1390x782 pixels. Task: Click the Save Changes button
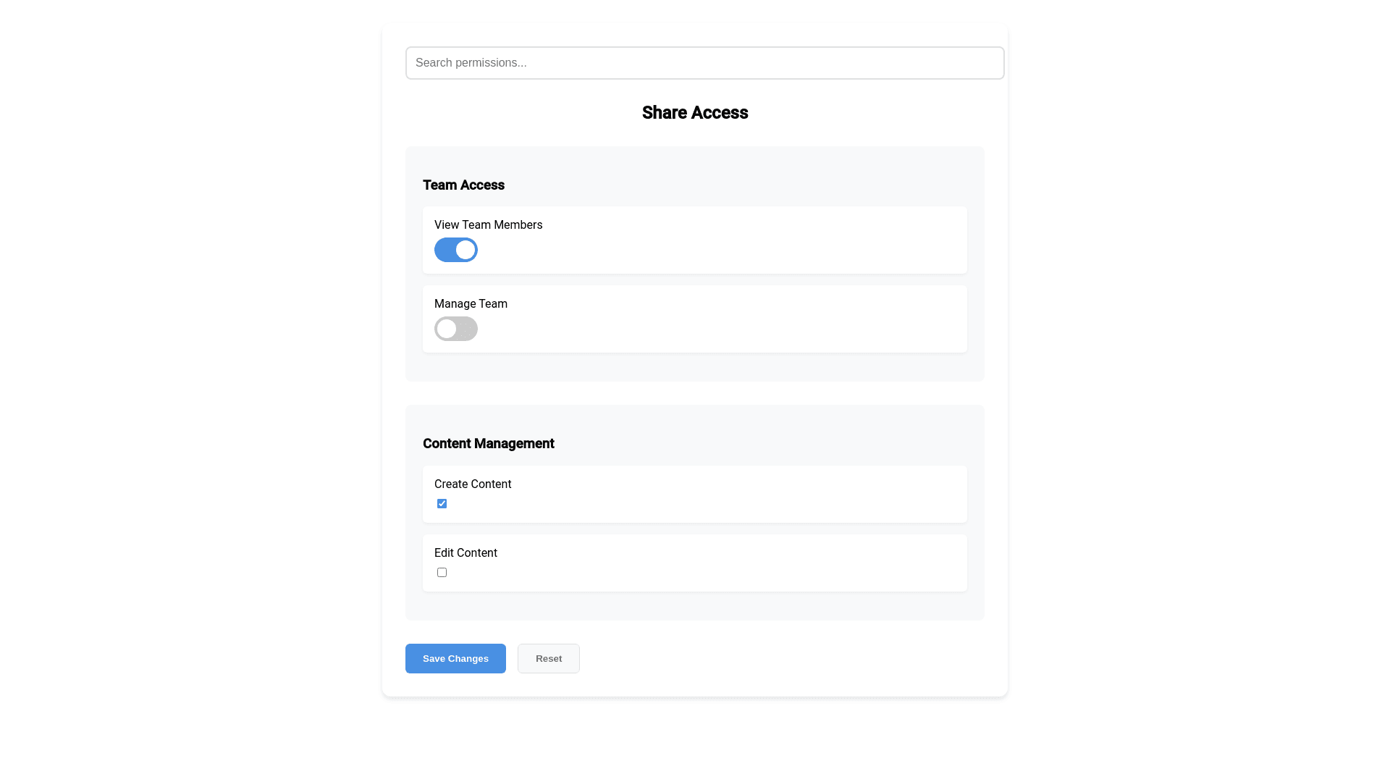click(455, 658)
